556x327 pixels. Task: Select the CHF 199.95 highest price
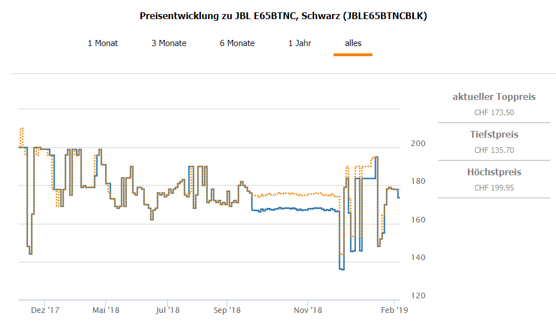(x=494, y=188)
